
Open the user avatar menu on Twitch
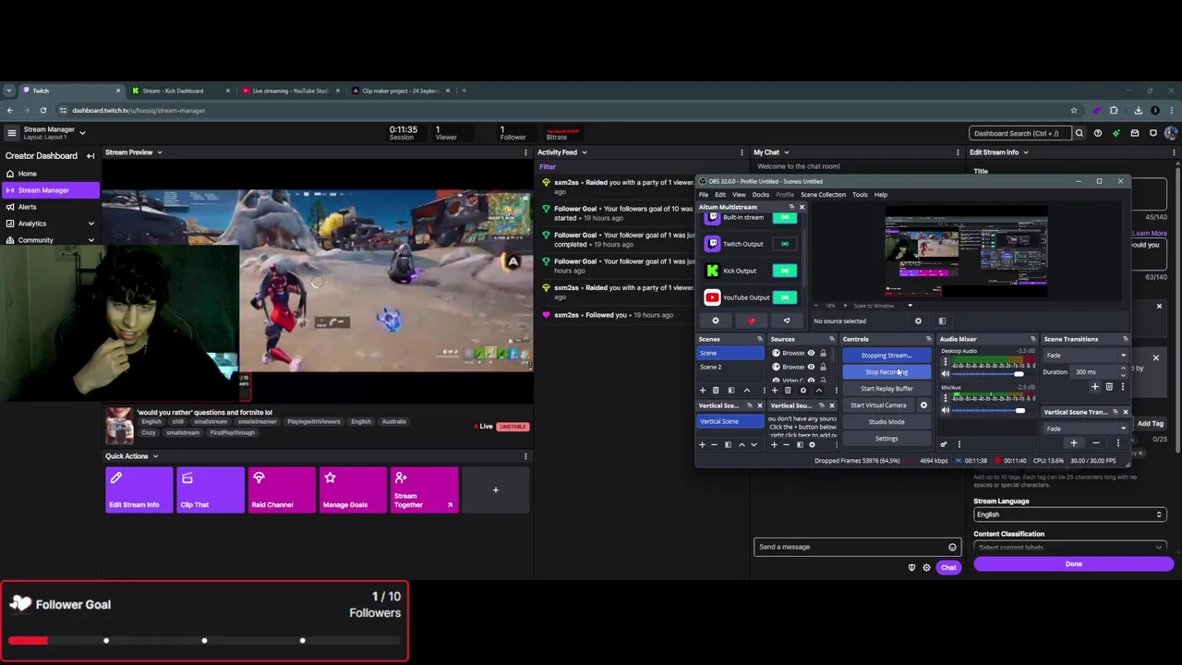(x=1172, y=133)
